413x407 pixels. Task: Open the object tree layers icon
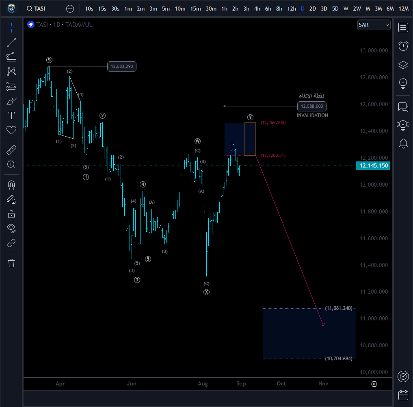(403, 65)
